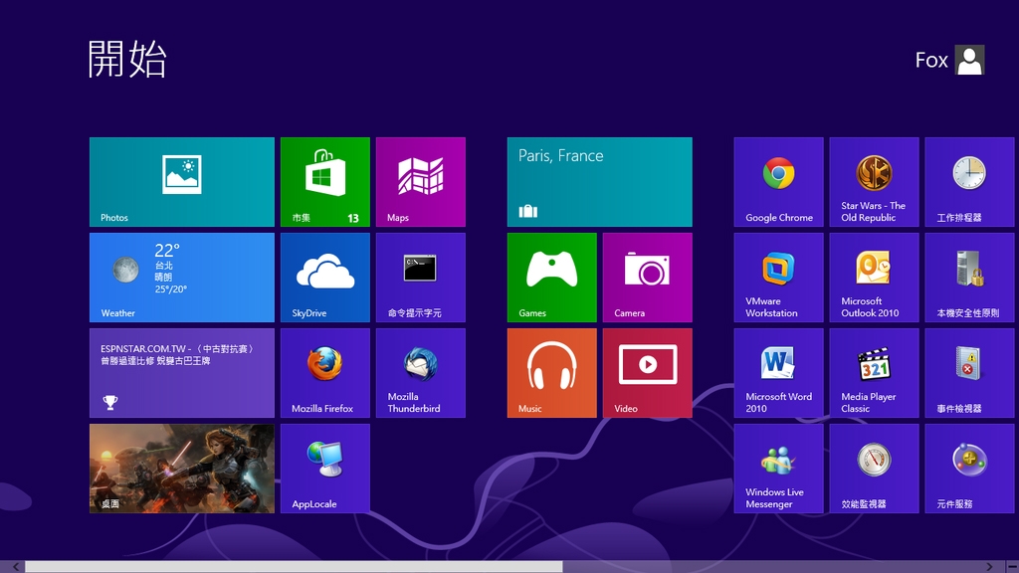This screenshot has width=1019, height=573.
Task: Open the Photos tile
Action: 182,182
